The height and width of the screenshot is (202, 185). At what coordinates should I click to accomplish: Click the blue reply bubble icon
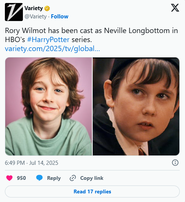click(39, 178)
